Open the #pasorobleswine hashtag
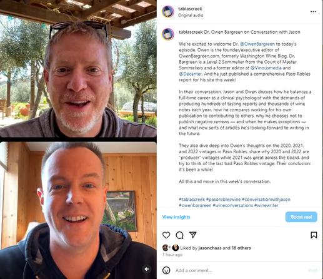Image resolution: width=323 pixels, height=279 pixels. (x=223, y=200)
